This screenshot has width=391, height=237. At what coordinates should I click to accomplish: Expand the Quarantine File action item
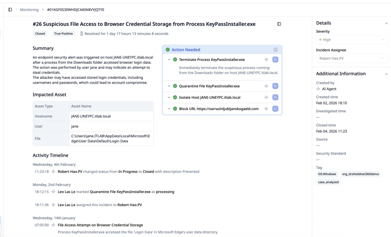(x=169, y=86)
